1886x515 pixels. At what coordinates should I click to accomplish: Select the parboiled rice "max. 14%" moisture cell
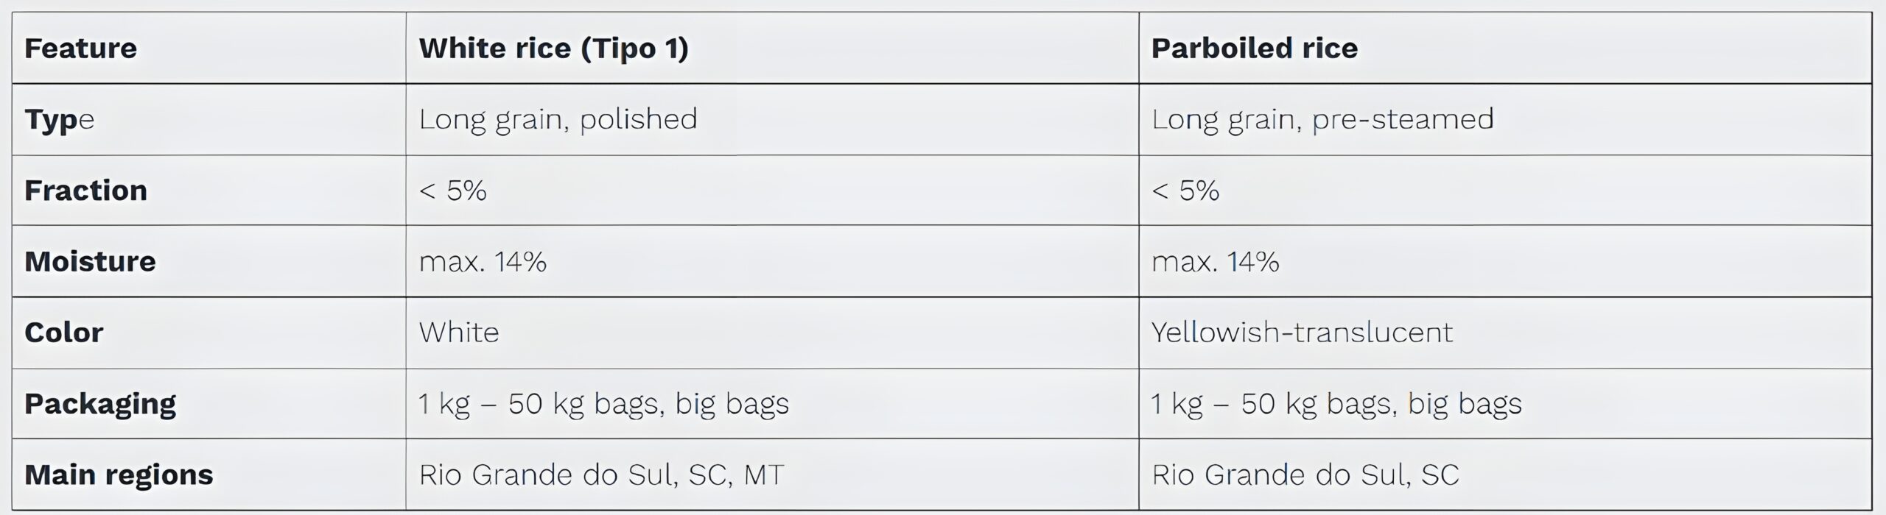pos(1215,261)
